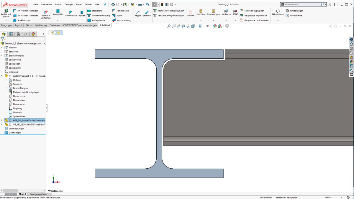Collapse the System^Geruest_1_2 tree node
Viewport: 354px width, 199px height.
[2, 76]
